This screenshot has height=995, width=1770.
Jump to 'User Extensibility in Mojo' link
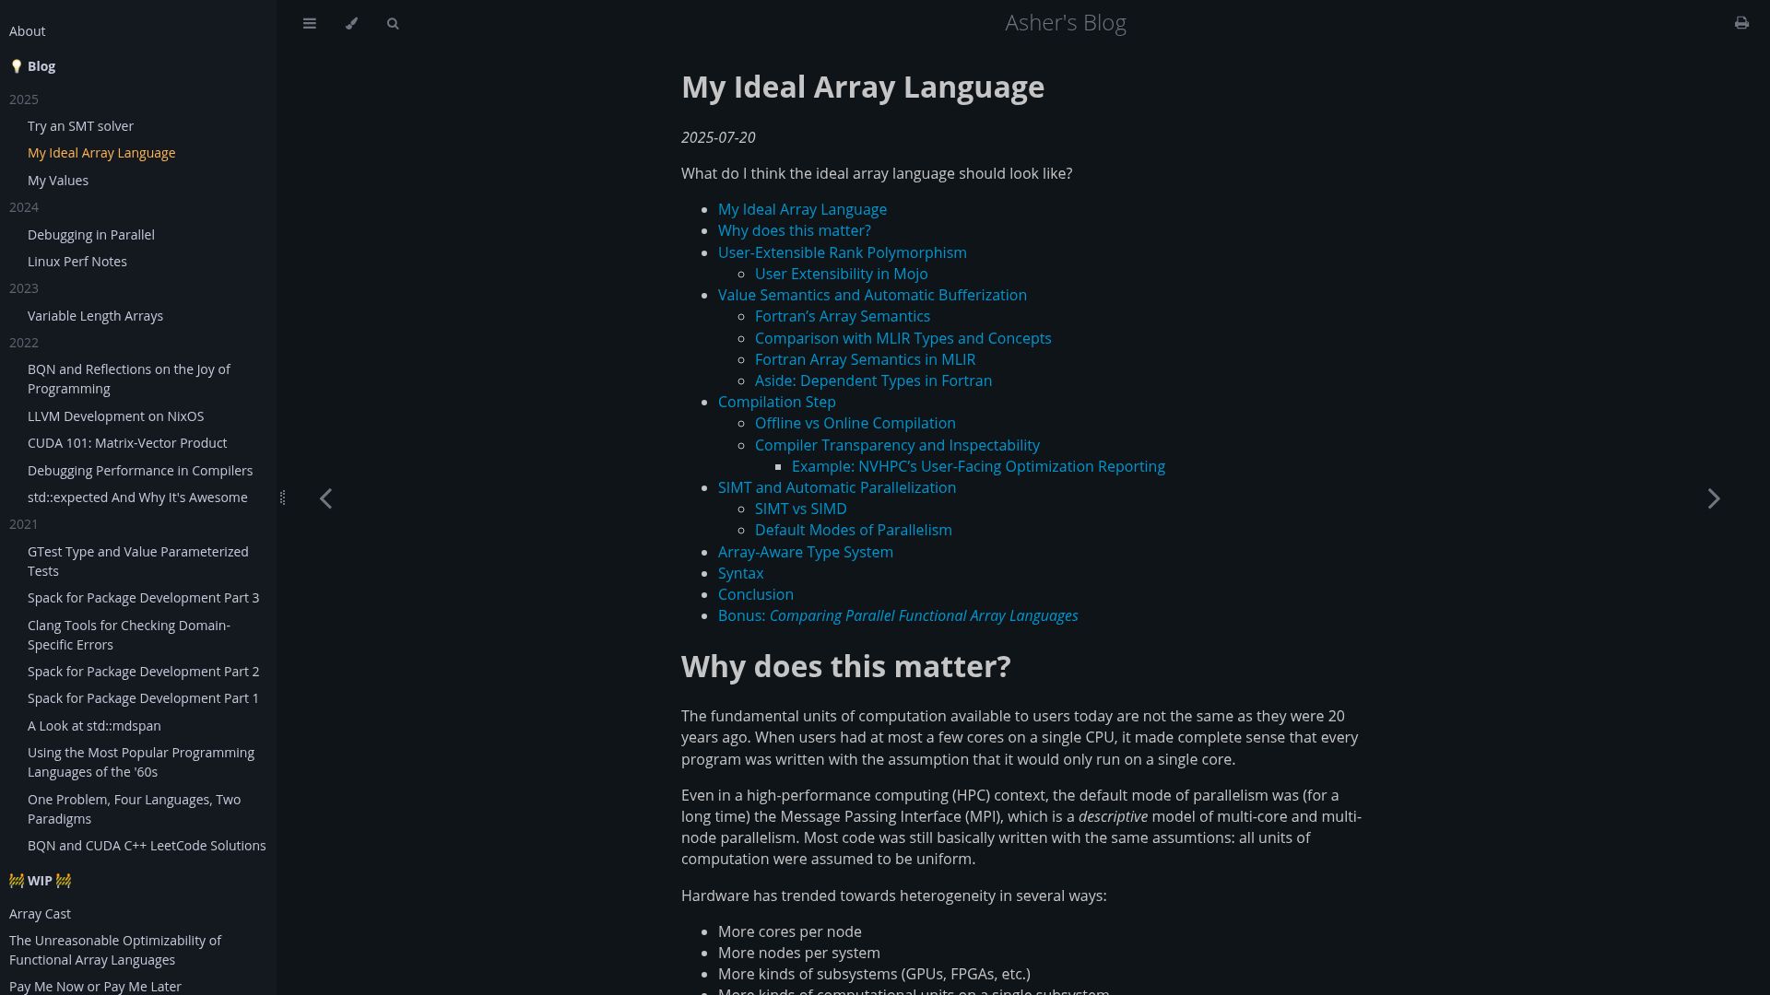[x=841, y=274]
